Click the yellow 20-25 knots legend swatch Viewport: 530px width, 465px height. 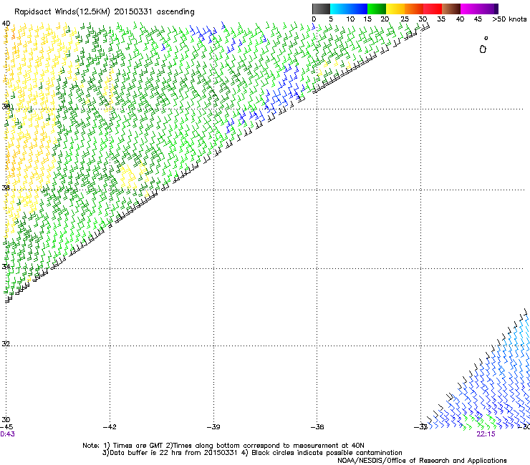(395, 9)
